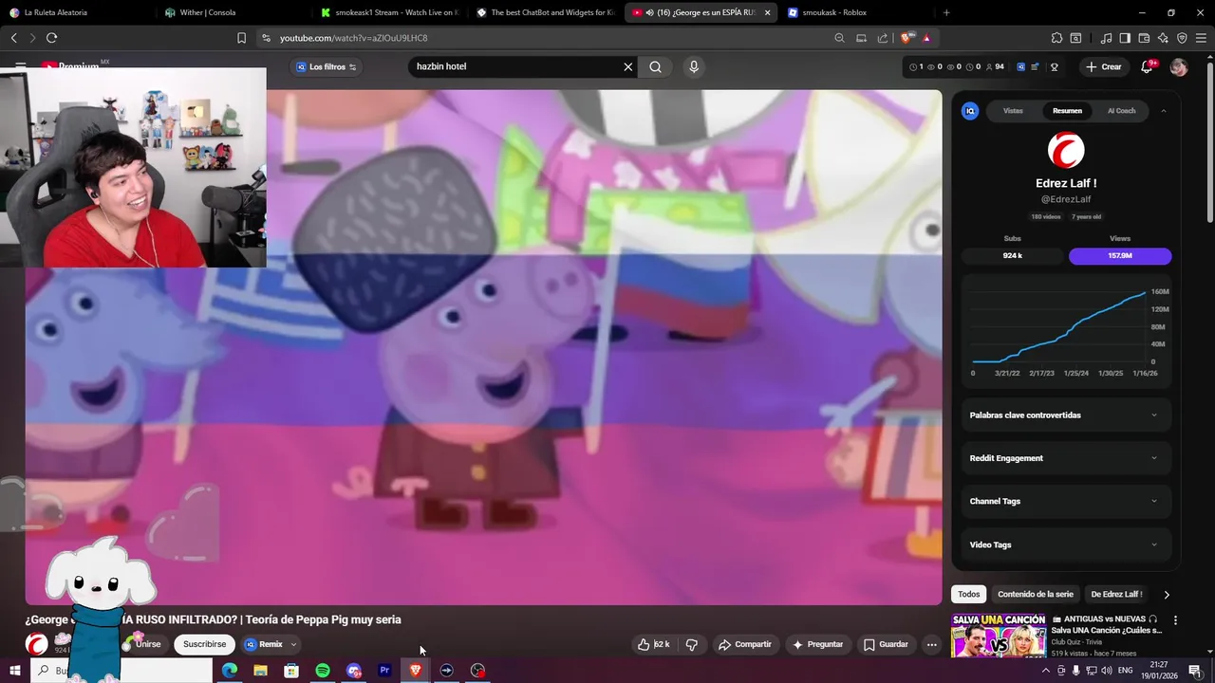Viewport: 1215px width, 683px height.
Task: Click the YouTube search input field
Action: (515, 66)
